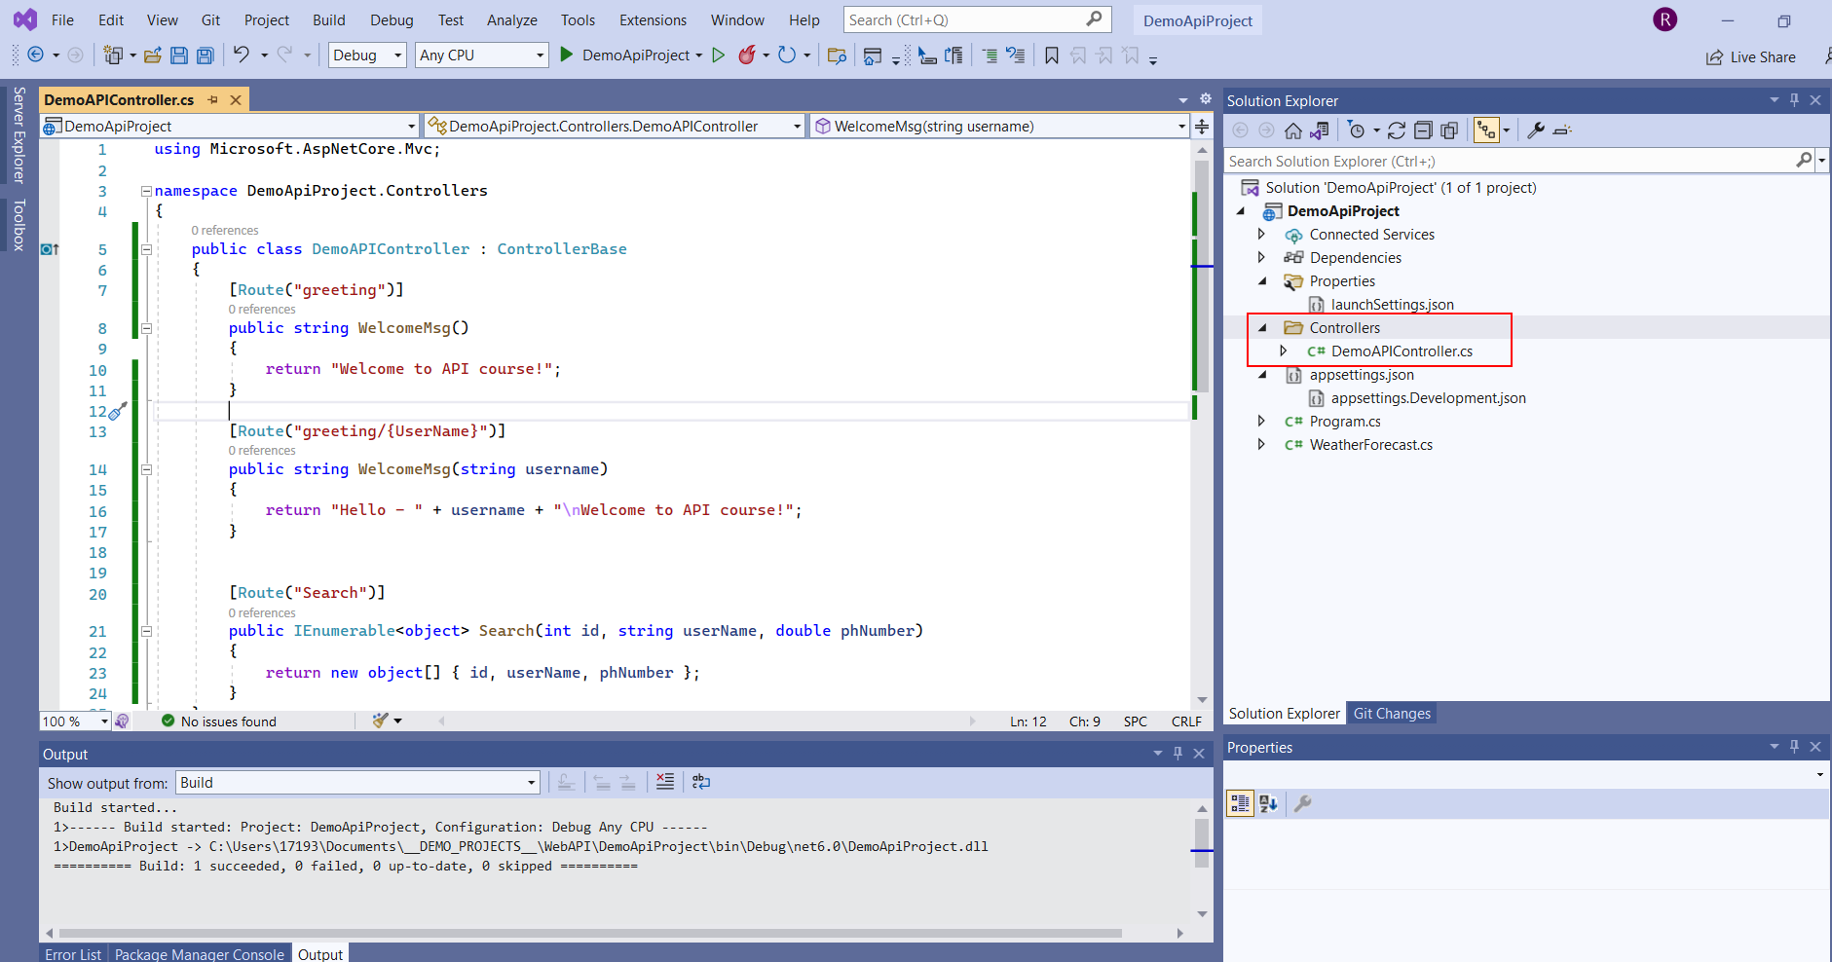The width and height of the screenshot is (1832, 962).
Task: Click the split editor icon above the scrollbar
Action: 1202,127
